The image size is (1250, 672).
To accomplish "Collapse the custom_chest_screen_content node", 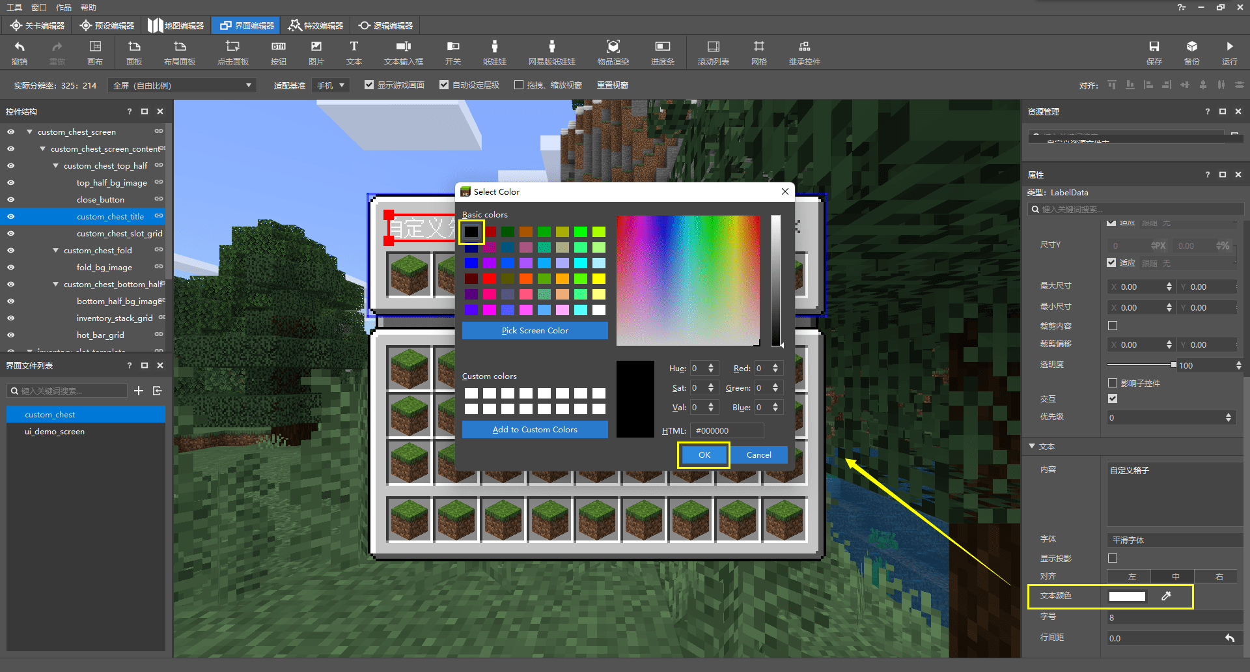I will 42,148.
